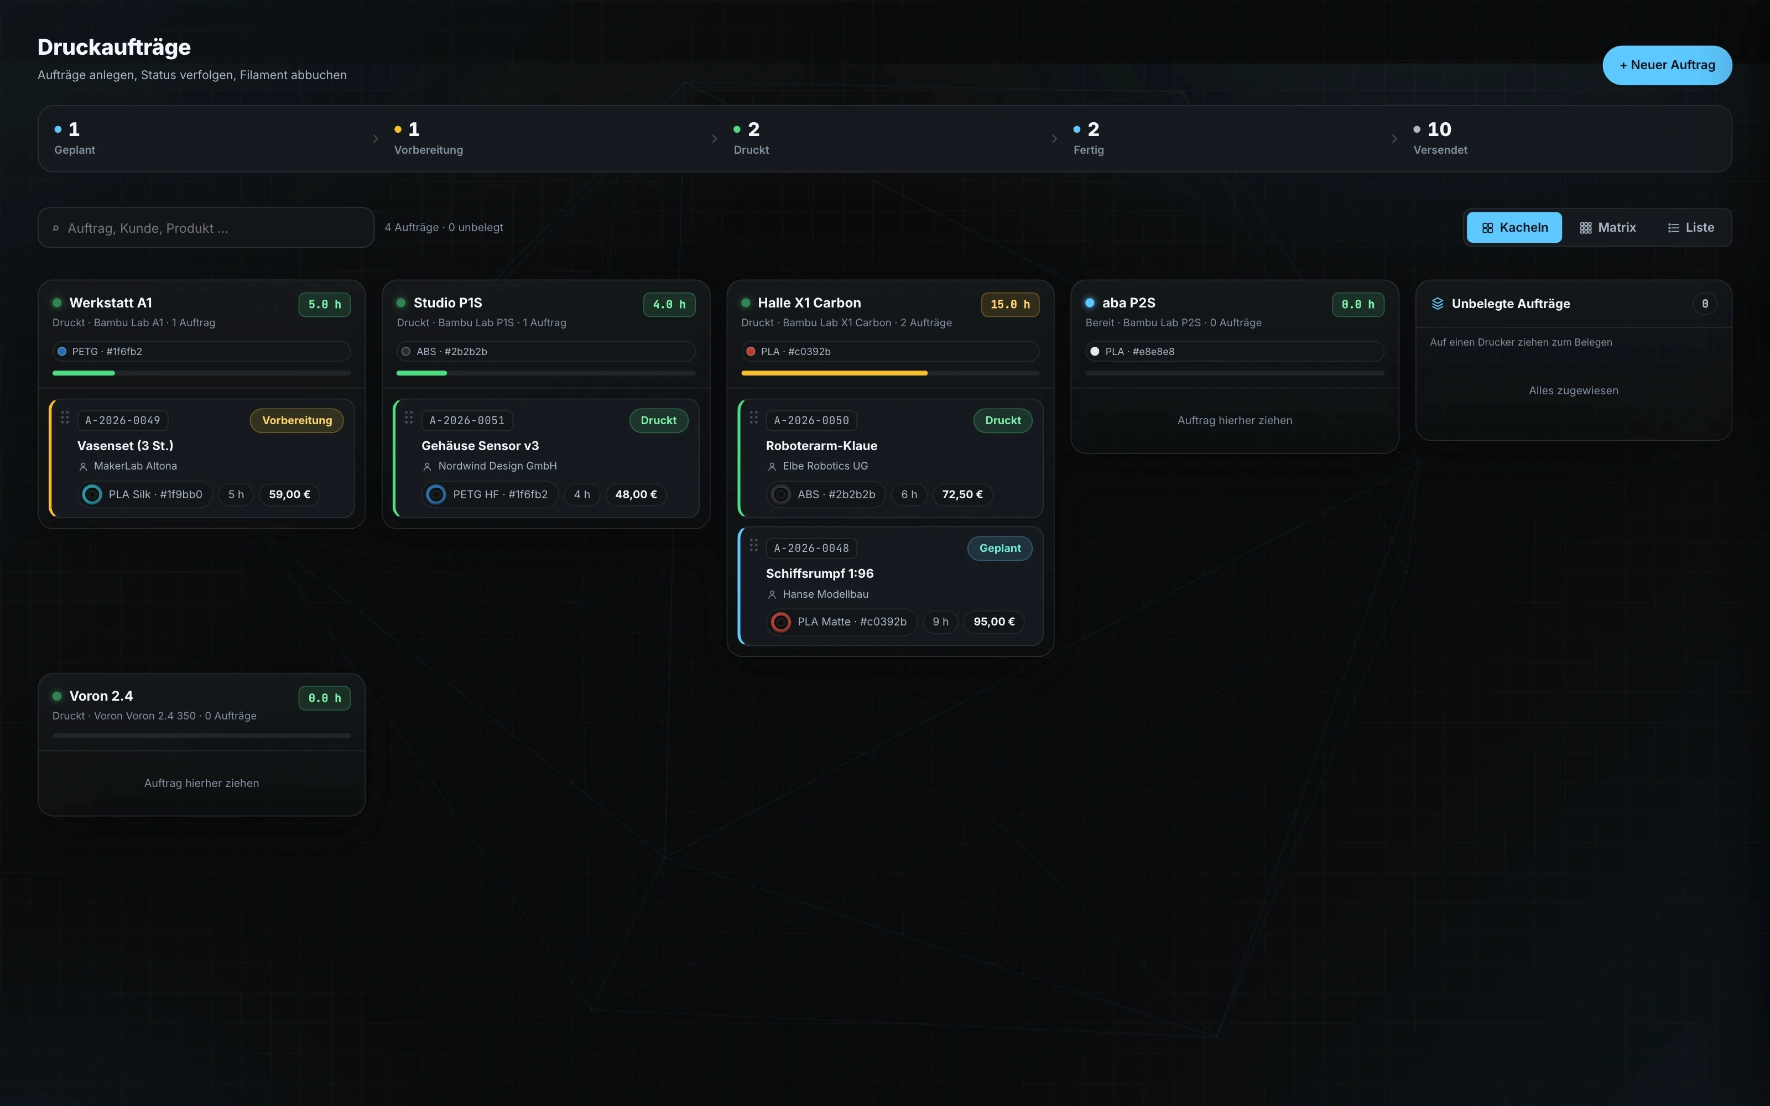Click the PLA #c0392b filament chip on Halle X1 Carbon
Screen dimensions: 1770x1106
click(890, 351)
